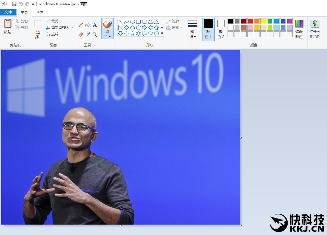Open Edit colors (编辑颜色) dialog
327x235 pixels.
[299, 29]
